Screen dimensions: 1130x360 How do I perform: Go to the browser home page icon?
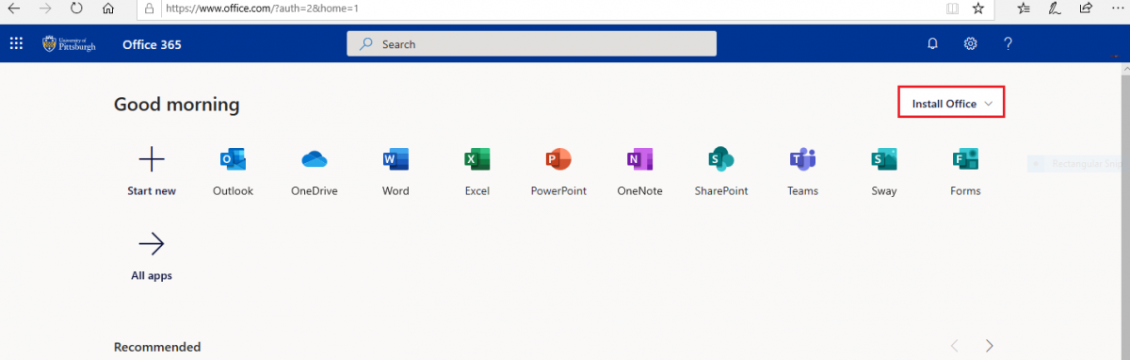pyautogui.click(x=108, y=8)
